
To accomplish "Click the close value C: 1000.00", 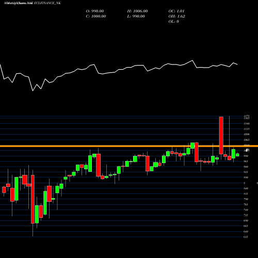I will [x=96, y=16].
